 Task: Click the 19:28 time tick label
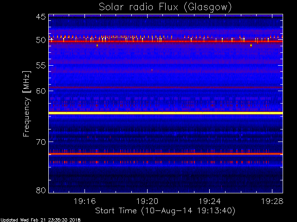click(x=272, y=201)
